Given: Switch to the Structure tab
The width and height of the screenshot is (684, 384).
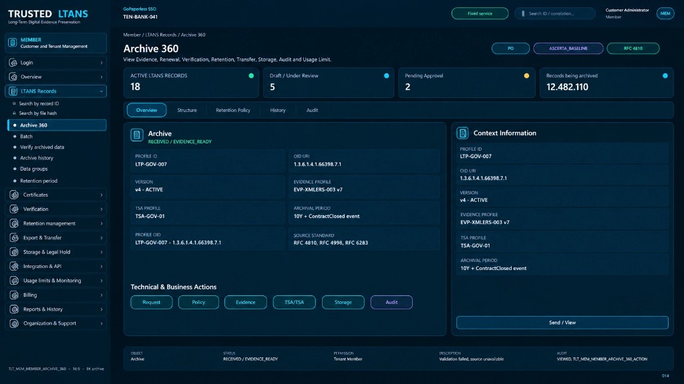Looking at the screenshot, I should (187, 111).
